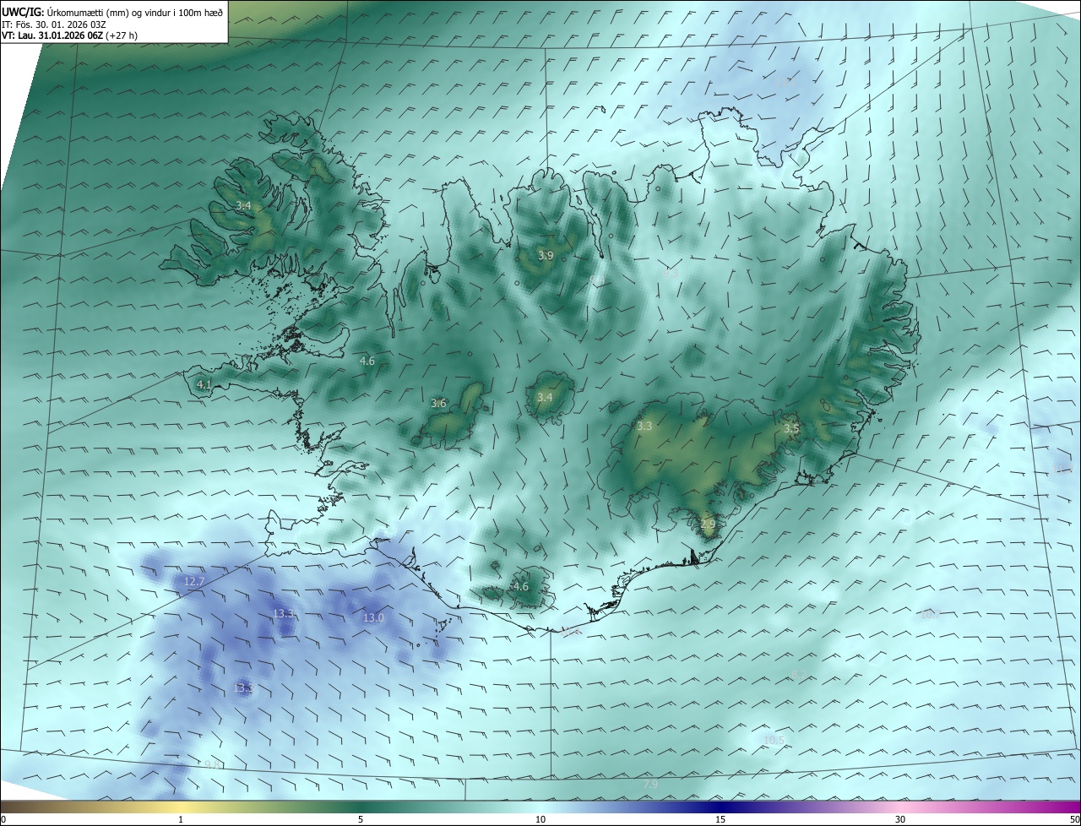Screen dimensions: 1081x826
Task: Click the 4.1 value on the western peninsula
Action: click(204, 384)
